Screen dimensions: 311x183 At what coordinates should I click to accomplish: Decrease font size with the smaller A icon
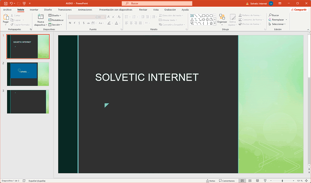[114, 17]
